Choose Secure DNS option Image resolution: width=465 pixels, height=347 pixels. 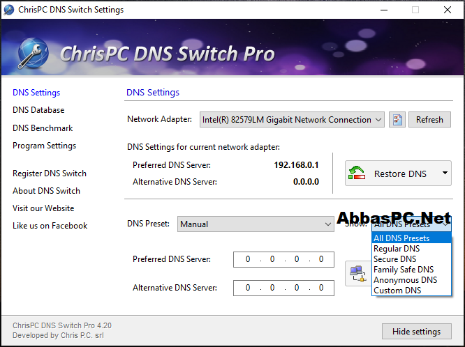point(411,259)
